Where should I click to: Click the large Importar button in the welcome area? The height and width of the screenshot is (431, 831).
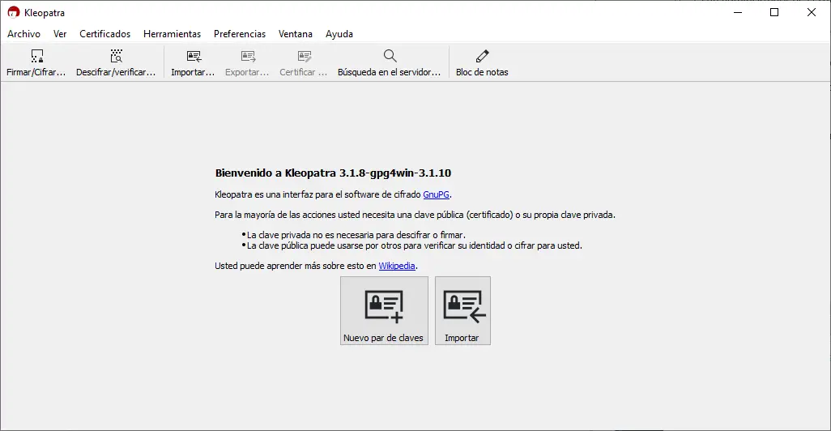click(462, 310)
